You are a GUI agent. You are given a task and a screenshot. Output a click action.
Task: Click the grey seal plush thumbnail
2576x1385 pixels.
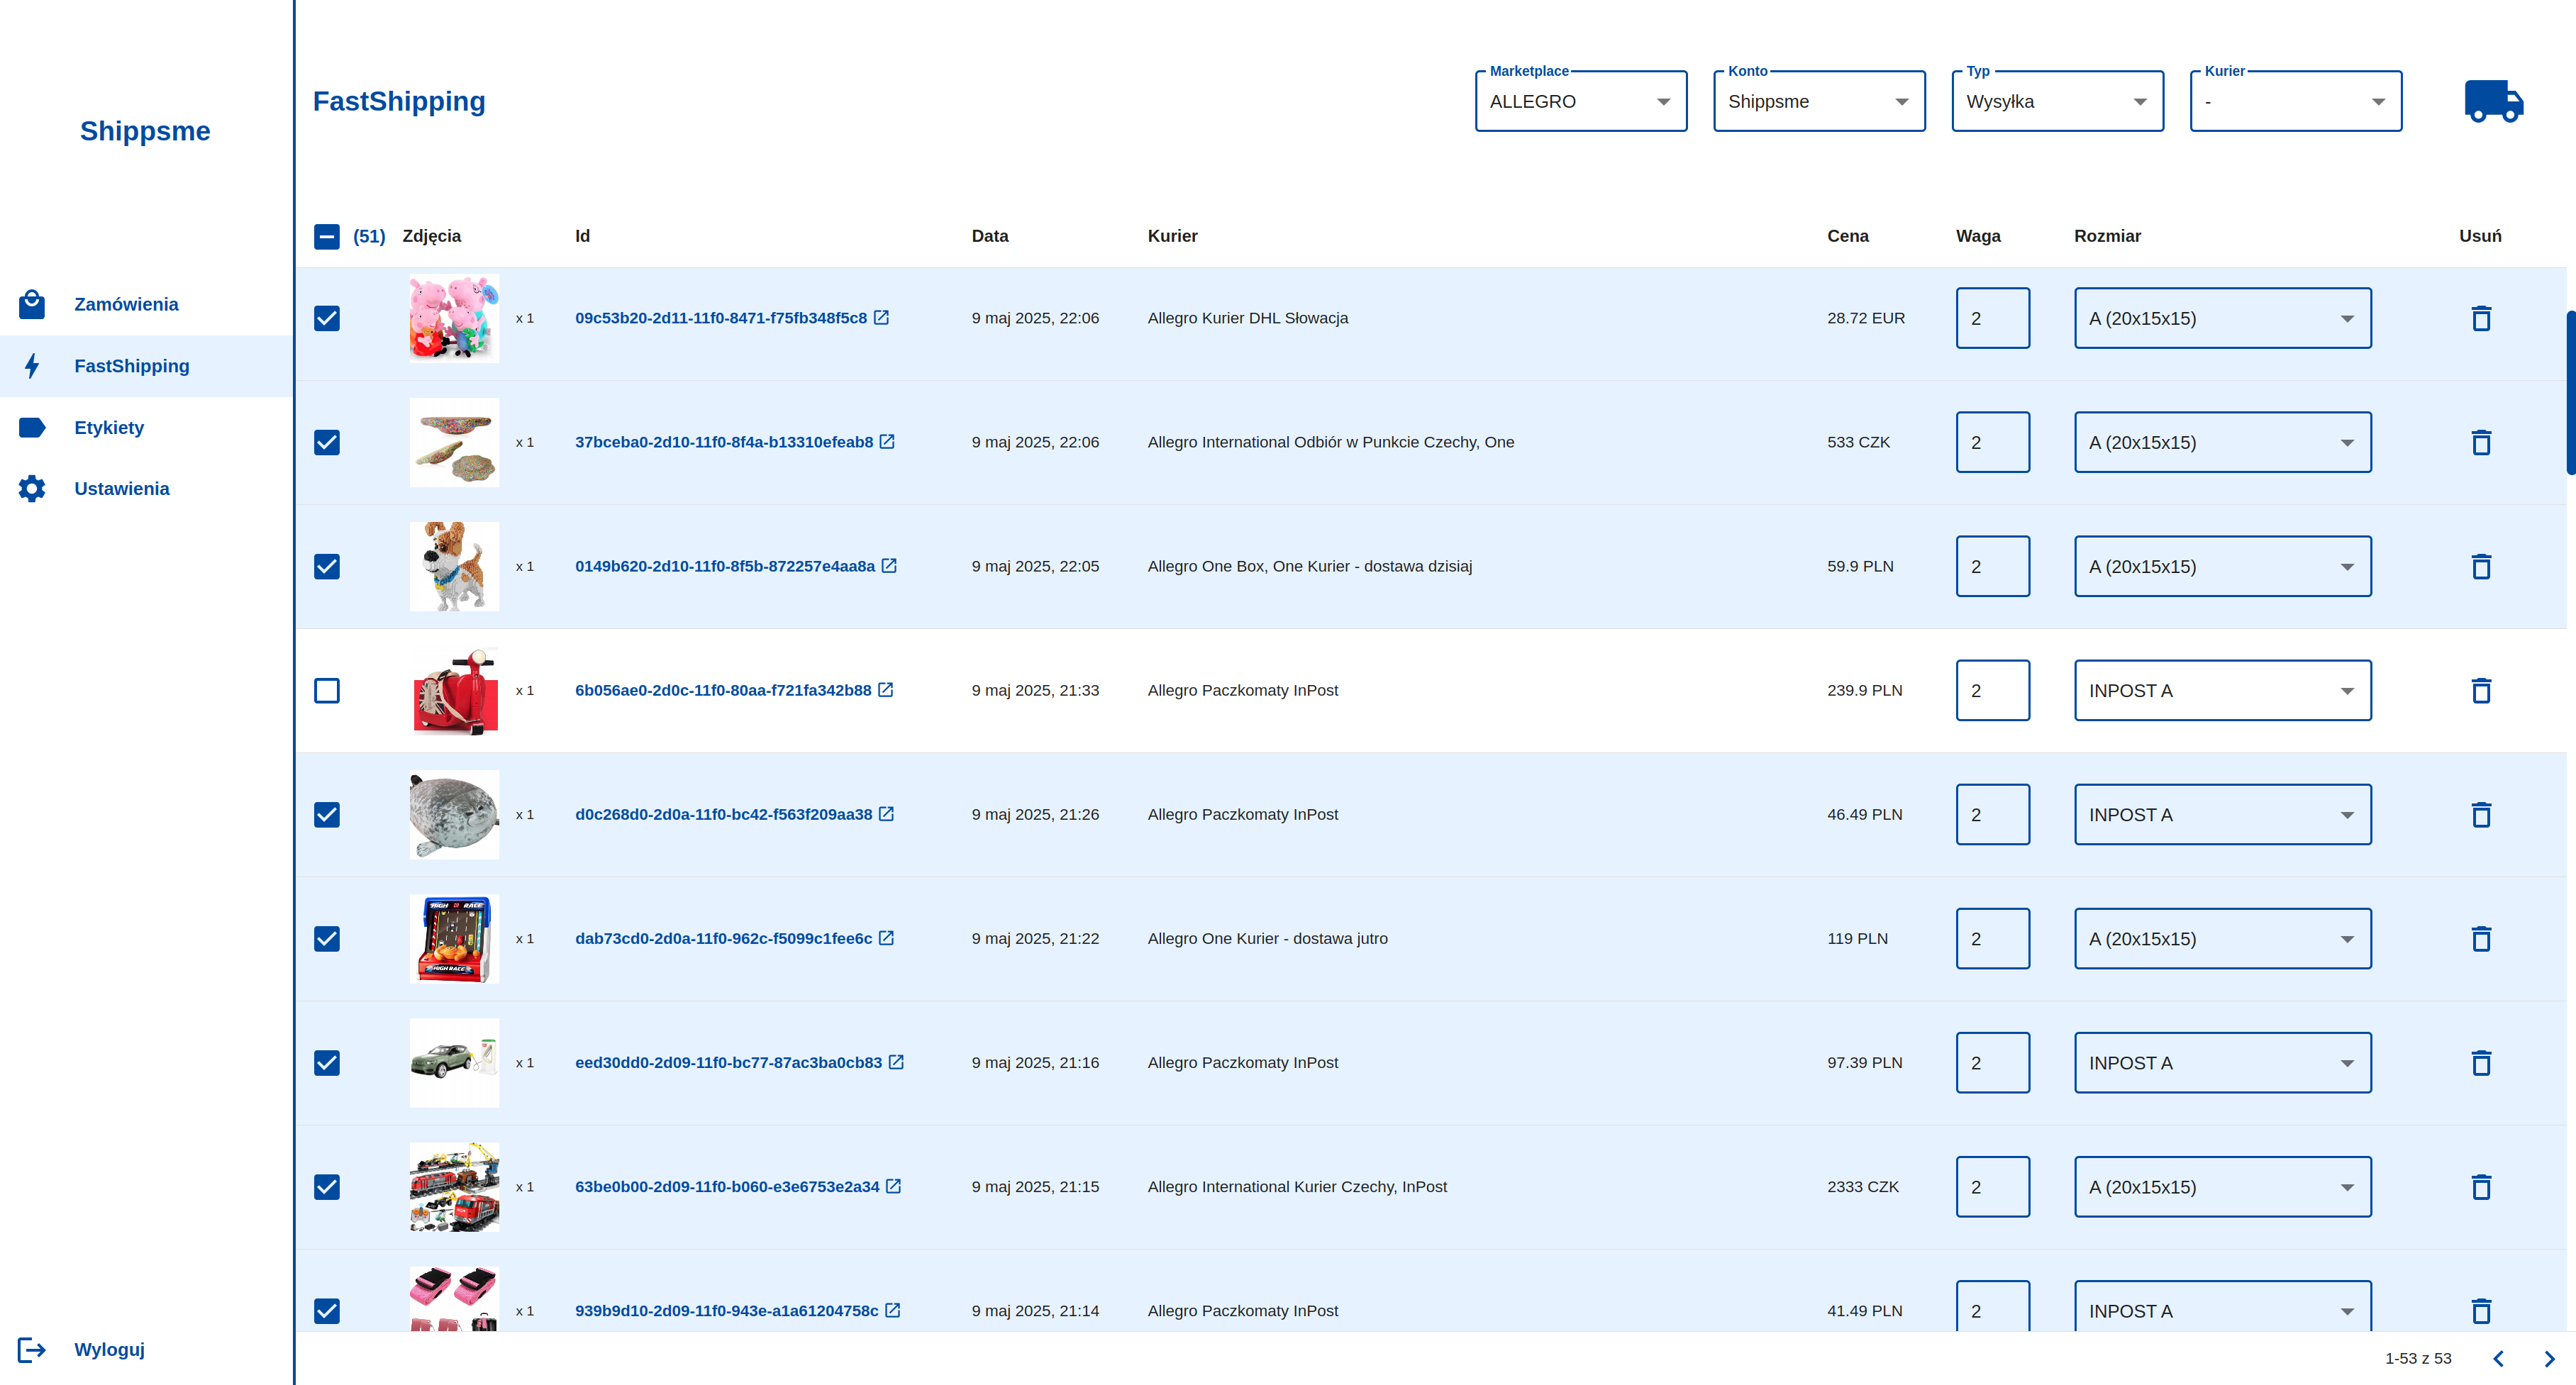454,814
